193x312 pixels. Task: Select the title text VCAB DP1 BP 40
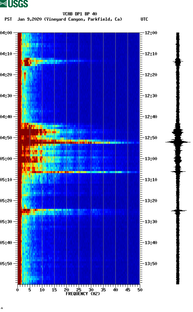(x=80, y=14)
